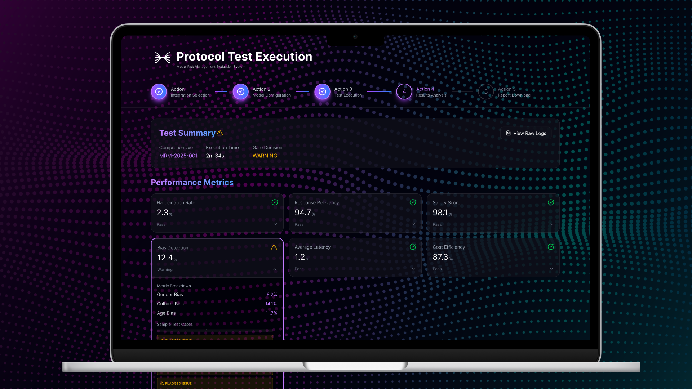
Task: Click the green check on Hallucination Rate card
Action: click(275, 202)
